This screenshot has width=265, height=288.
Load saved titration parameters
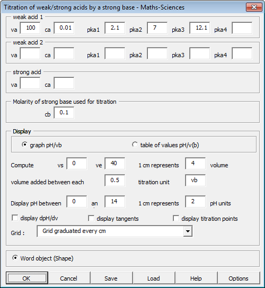(154, 278)
